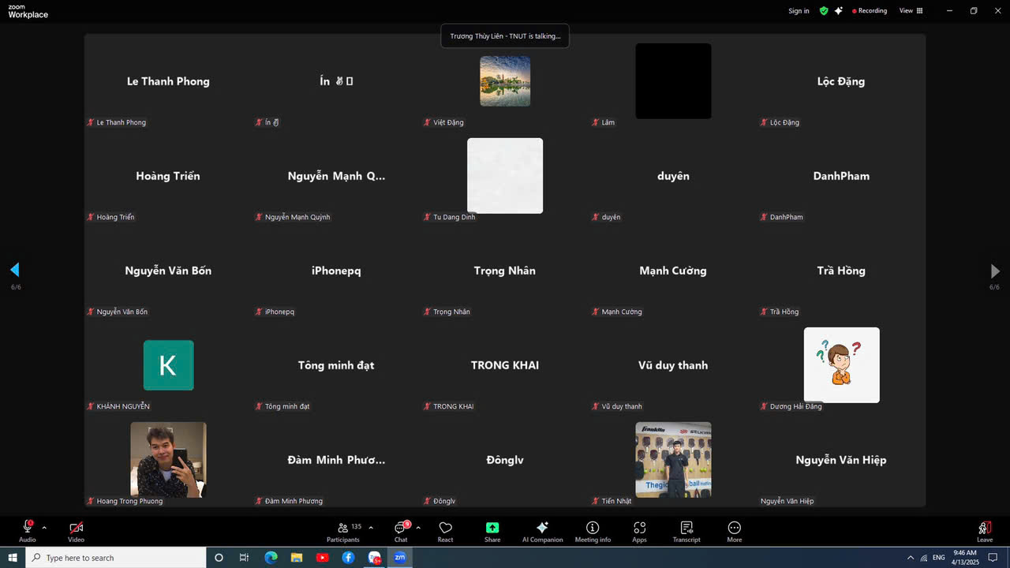Screen dimensions: 1010x568
Task: Select Dương Hải Đăng's cartoon avatar
Action: click(x=841, y=365)
